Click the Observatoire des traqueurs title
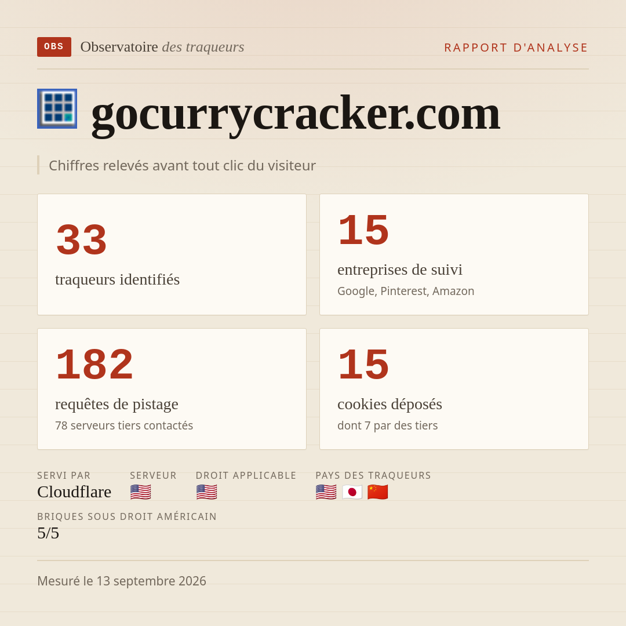Viewport: 626px width, 626px height. pos(162,47)
